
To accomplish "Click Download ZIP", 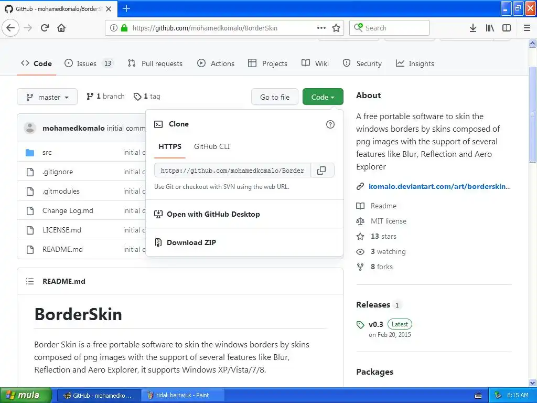I will pyautogui.click(x=191, y=242).
